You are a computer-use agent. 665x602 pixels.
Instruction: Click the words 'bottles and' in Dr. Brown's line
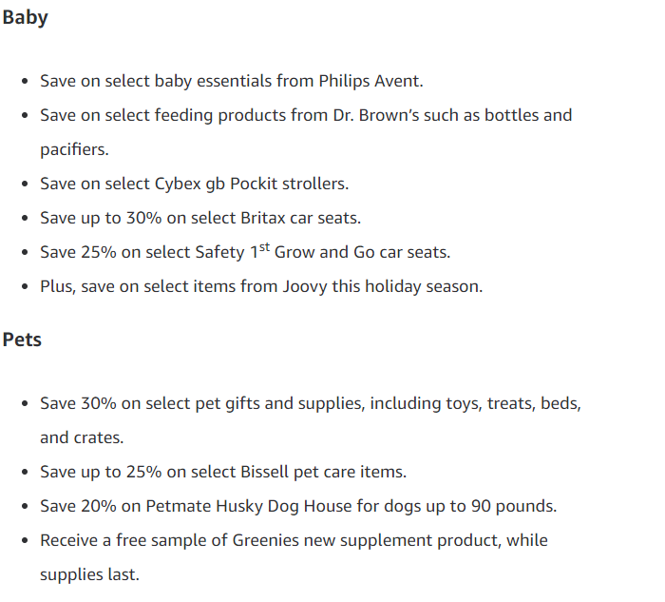click(528, 115)
